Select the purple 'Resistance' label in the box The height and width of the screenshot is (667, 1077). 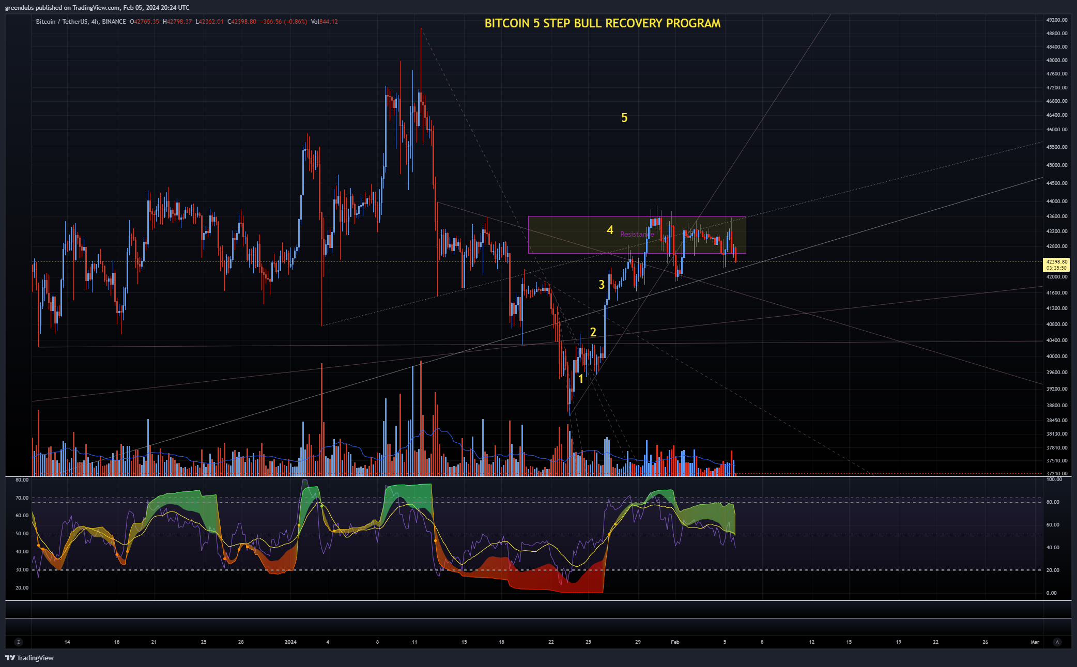tap(637, 234)
